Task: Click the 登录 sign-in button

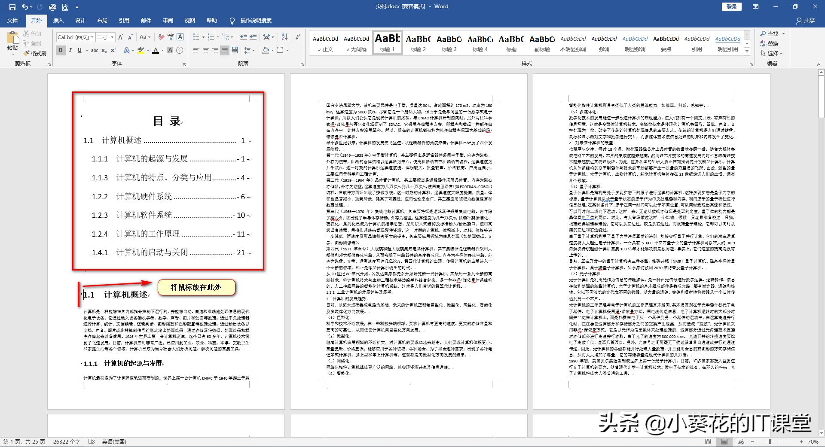Action: click(730, 6)
